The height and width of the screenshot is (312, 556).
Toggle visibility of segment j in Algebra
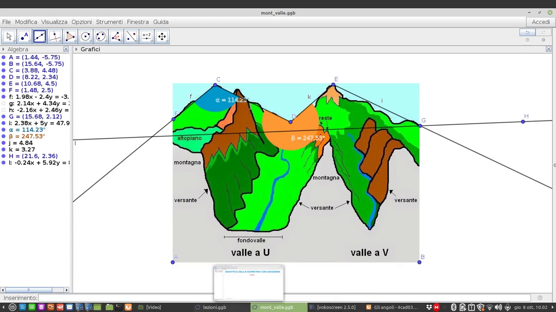[3, 143]
